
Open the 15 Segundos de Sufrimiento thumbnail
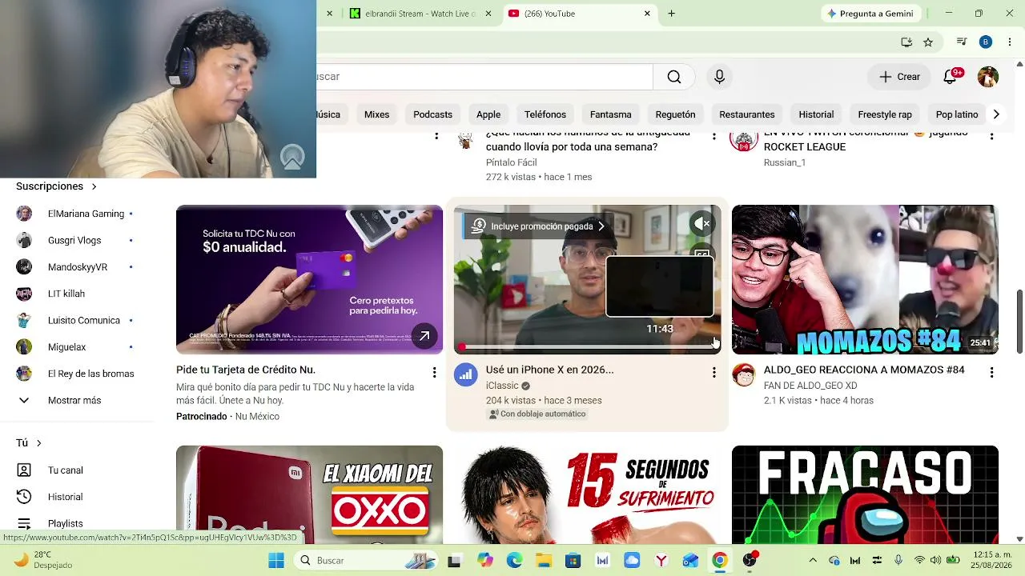coord(587,494)
